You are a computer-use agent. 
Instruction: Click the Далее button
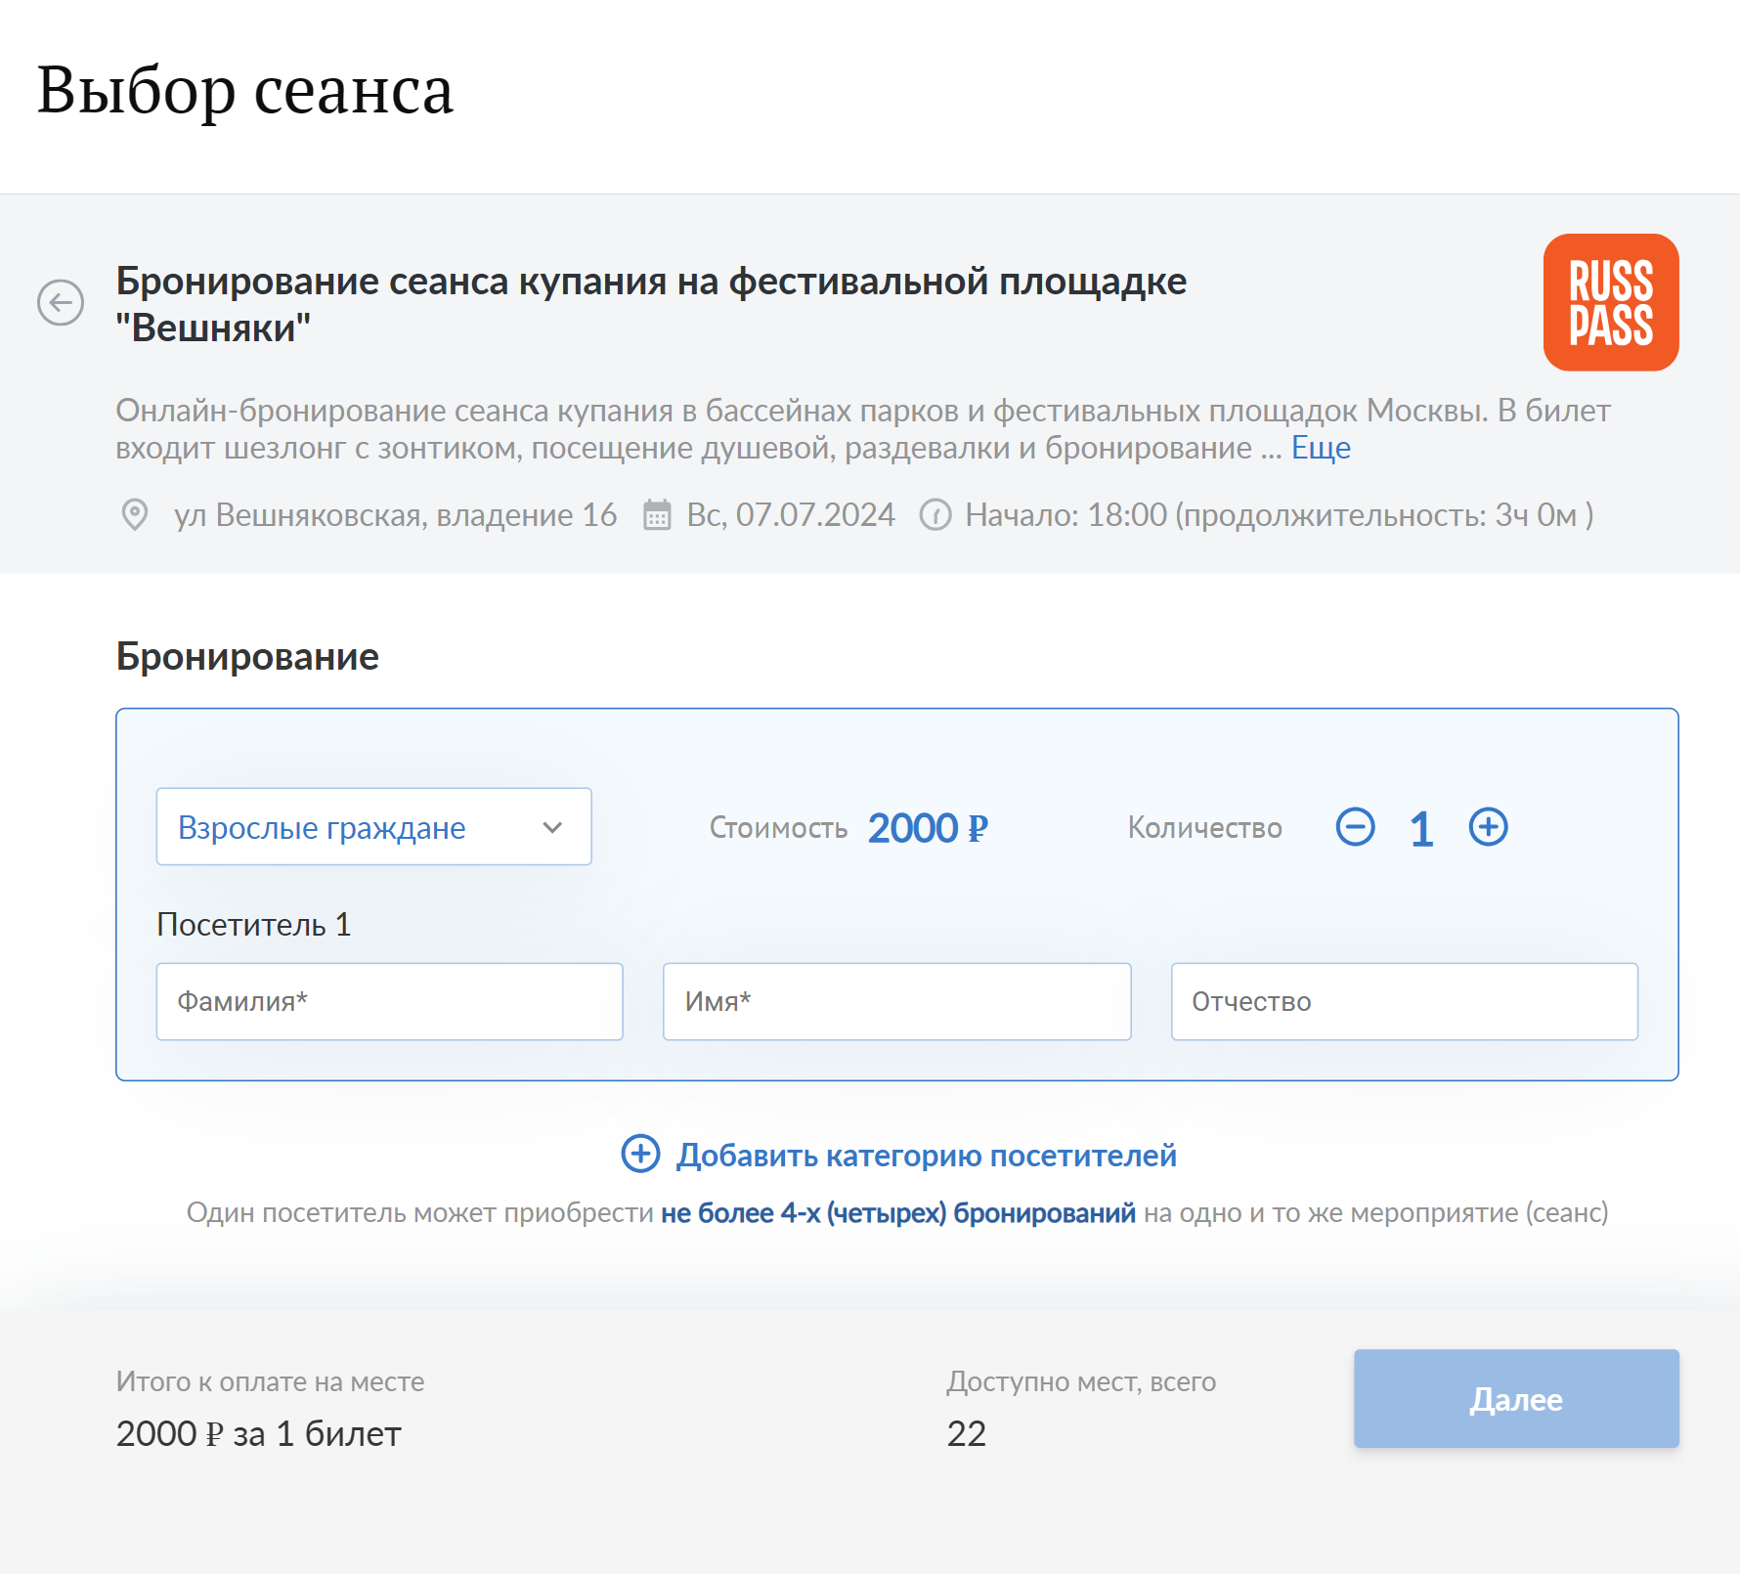(x=1516, y=1399)
